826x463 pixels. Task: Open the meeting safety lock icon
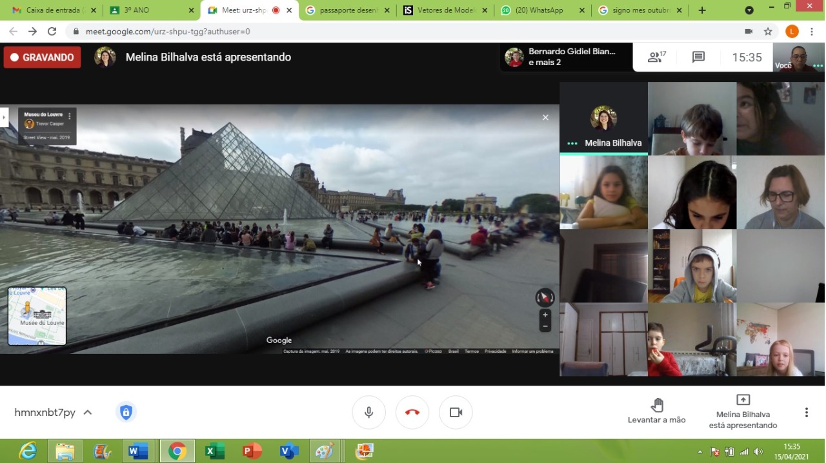[x=126, y=412]
